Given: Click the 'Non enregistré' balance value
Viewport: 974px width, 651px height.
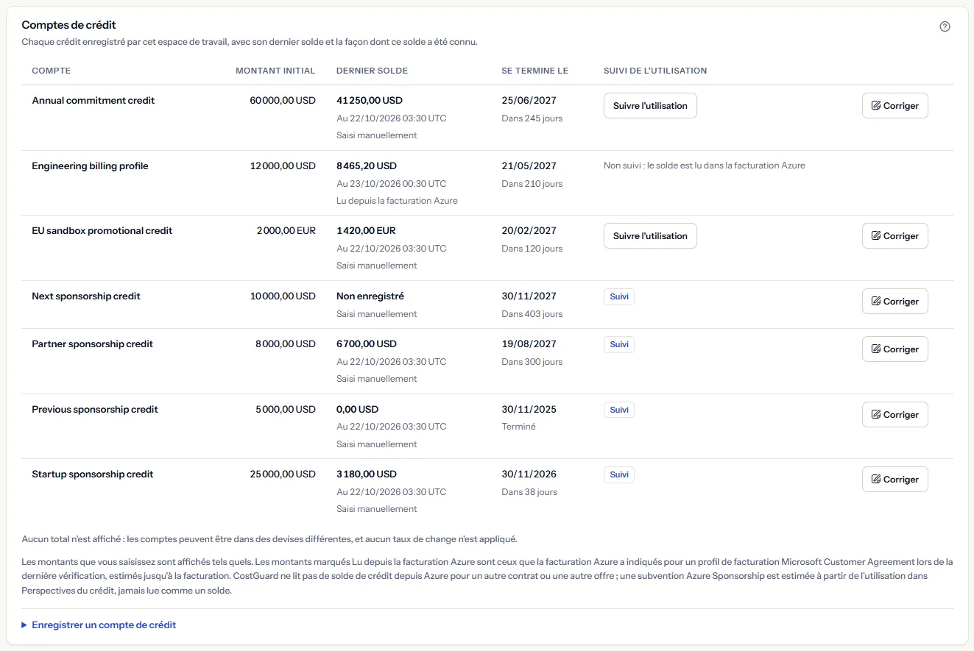Looking at the screenshot, I should tap(370, 296).
